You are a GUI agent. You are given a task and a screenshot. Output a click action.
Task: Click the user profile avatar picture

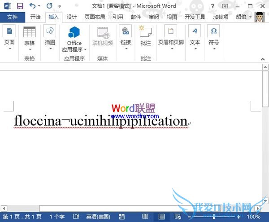tap(260, 17)
